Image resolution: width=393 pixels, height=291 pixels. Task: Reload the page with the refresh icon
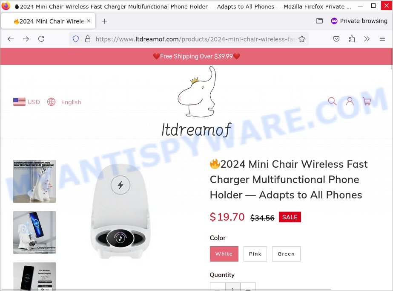point(41,39)
